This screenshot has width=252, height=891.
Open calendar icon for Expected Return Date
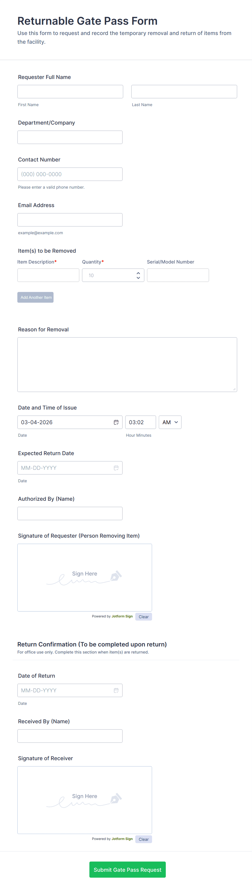coord(116,468)
